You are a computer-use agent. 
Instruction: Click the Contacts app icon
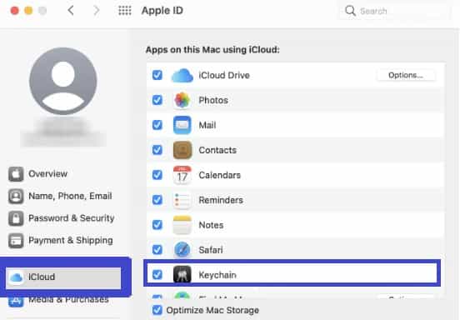(x=182, y=150)
